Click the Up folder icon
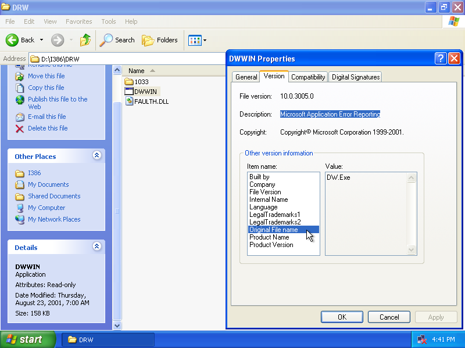 pyautogui.click(x=85, y=40)
